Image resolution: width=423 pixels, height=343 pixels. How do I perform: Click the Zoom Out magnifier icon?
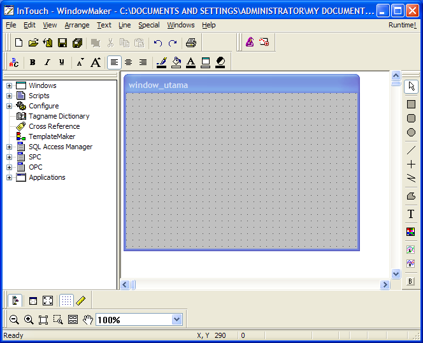14,320
